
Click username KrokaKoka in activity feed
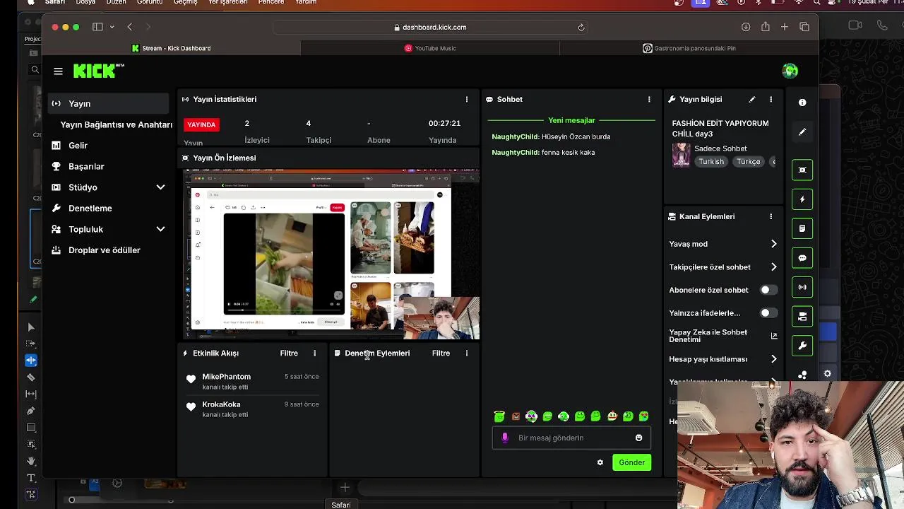(x=221, y=404)
